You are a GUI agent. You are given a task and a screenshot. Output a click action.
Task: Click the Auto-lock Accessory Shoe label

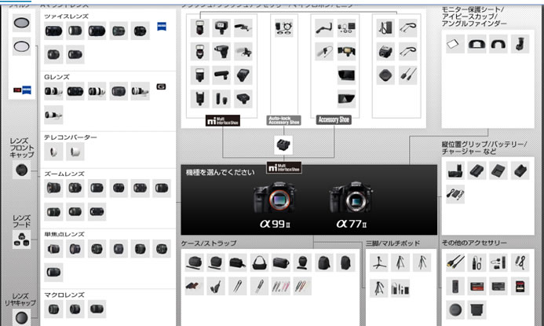(x=283, y=120)
